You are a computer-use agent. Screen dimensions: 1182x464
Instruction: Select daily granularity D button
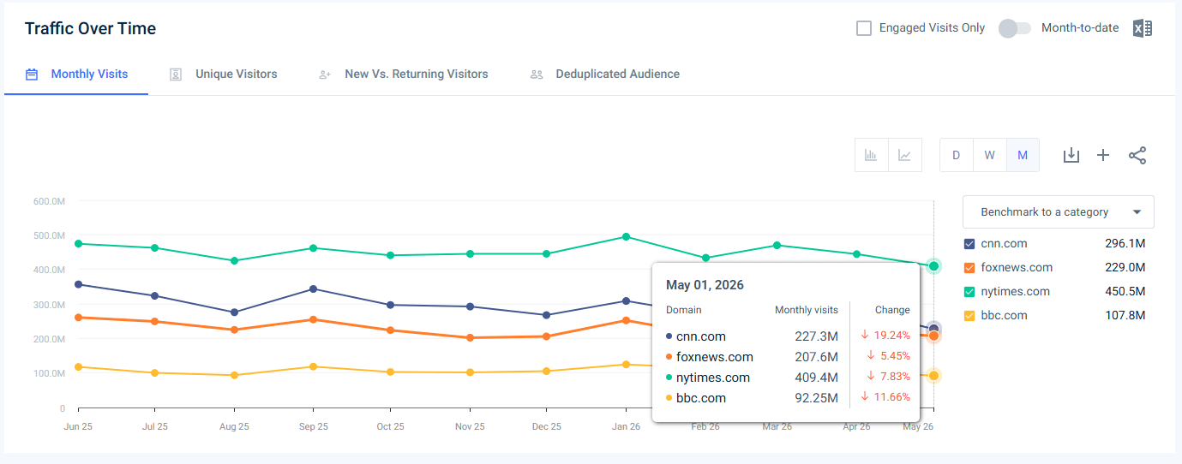click(x=956, y=155)
